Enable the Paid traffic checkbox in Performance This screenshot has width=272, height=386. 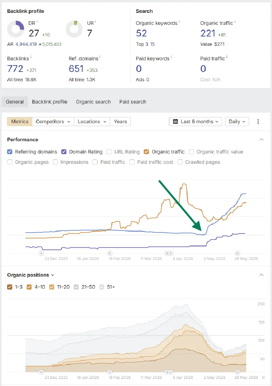(x=95, y=162)
